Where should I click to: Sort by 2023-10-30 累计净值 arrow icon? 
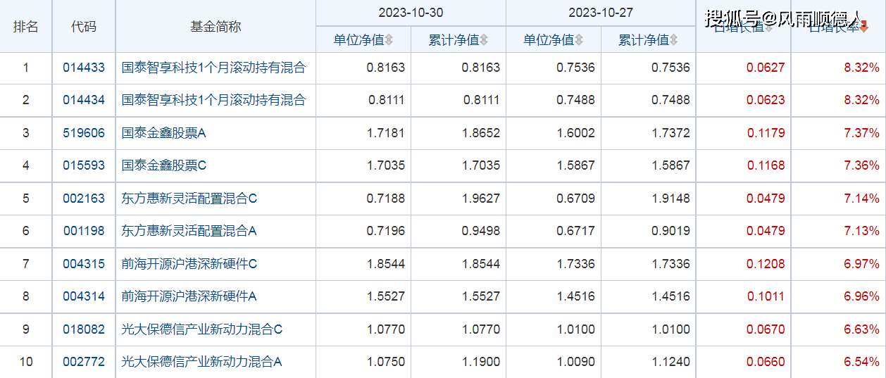coord(484,40)
